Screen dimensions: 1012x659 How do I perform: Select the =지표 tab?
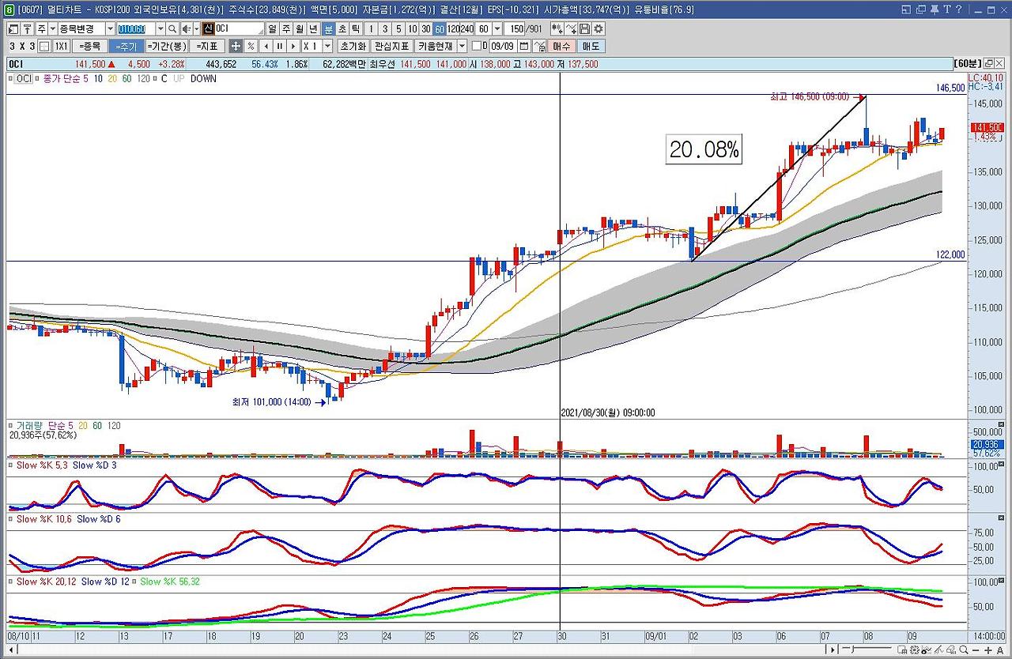point(206,47)
